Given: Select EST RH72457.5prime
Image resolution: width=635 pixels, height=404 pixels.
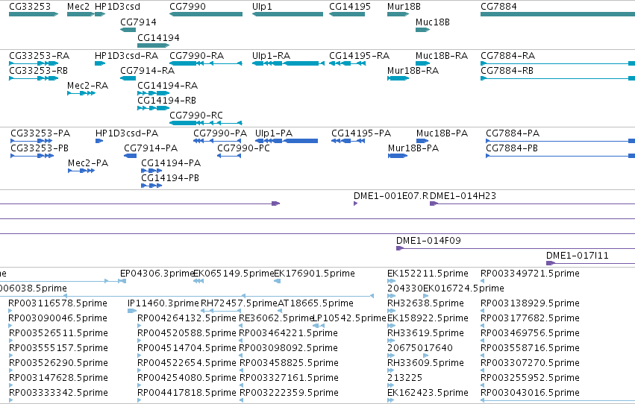Looking at the screenshot, I should pyautogui.click(x=239, y=303).
